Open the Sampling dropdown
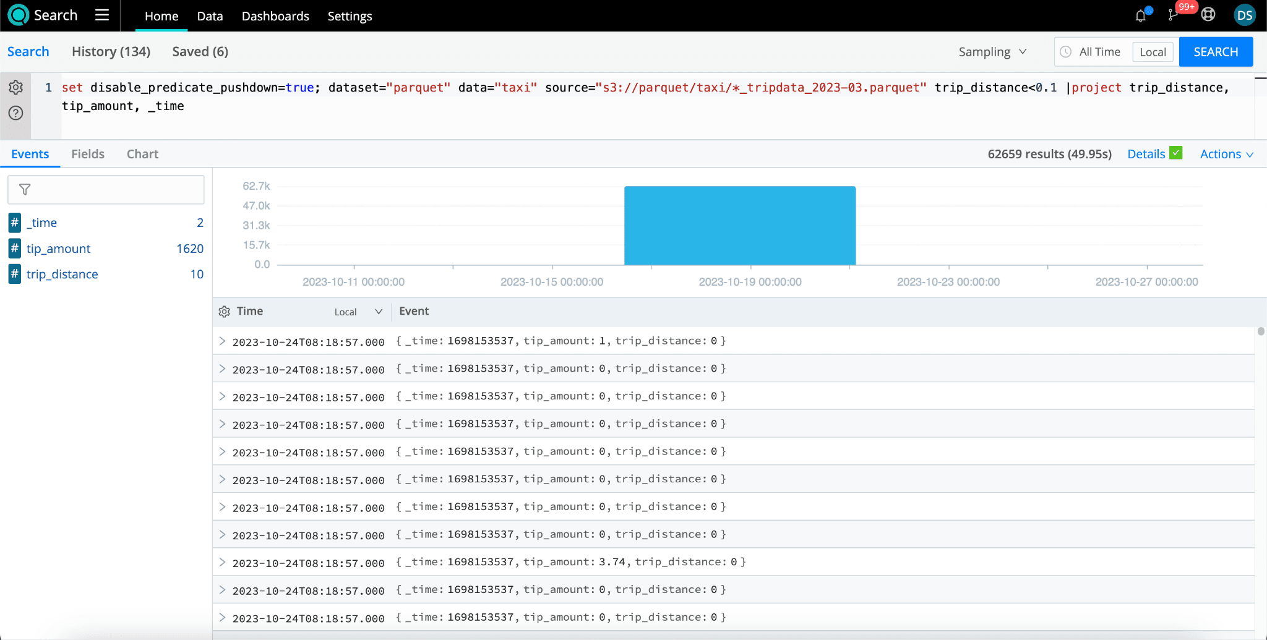The width and height of the screenshot is (1267, 640). [x=992, y=52]
